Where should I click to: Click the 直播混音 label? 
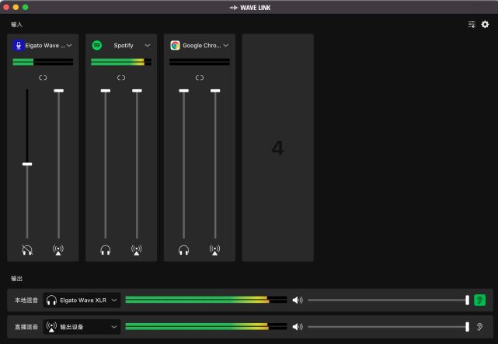pyautogui.click(x=26, y=327)
